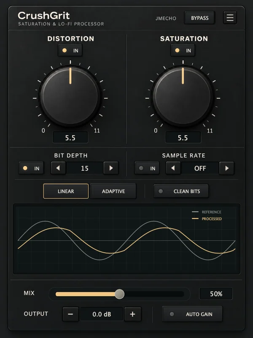Decrease bit depth with left arrow

(58, 168)
